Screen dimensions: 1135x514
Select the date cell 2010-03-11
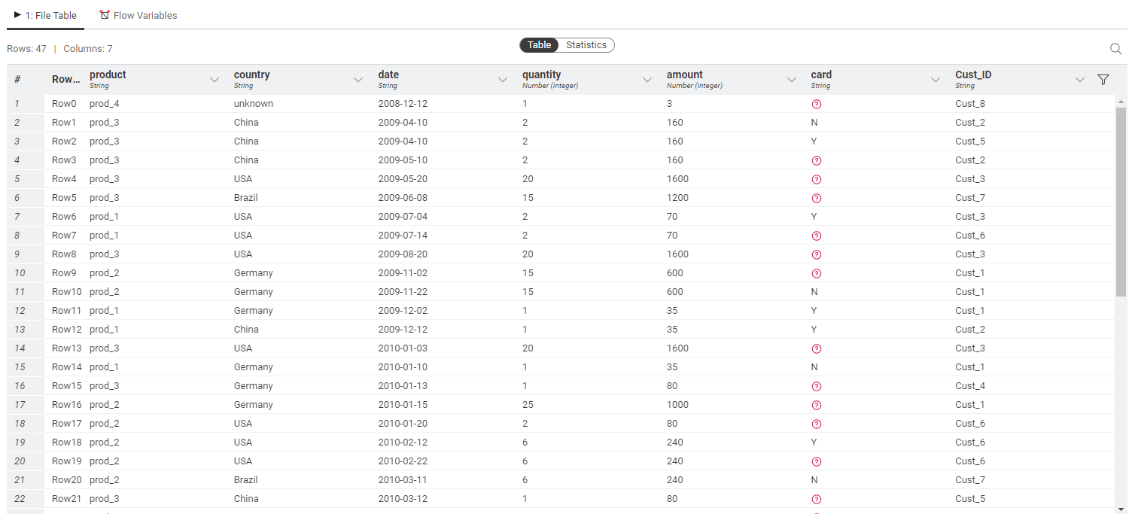click(403, 480)
